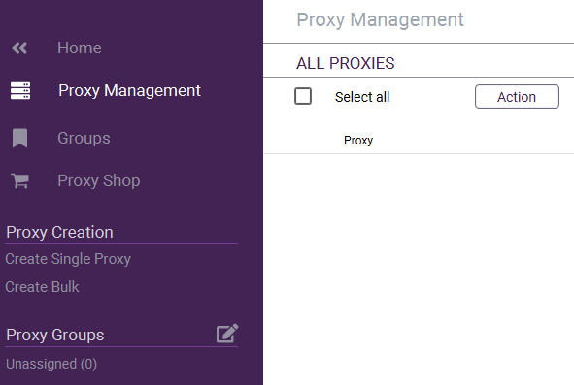574x385 pixels.
Task: Click the Proxy Shop cart icon
Action: point(19,180)
